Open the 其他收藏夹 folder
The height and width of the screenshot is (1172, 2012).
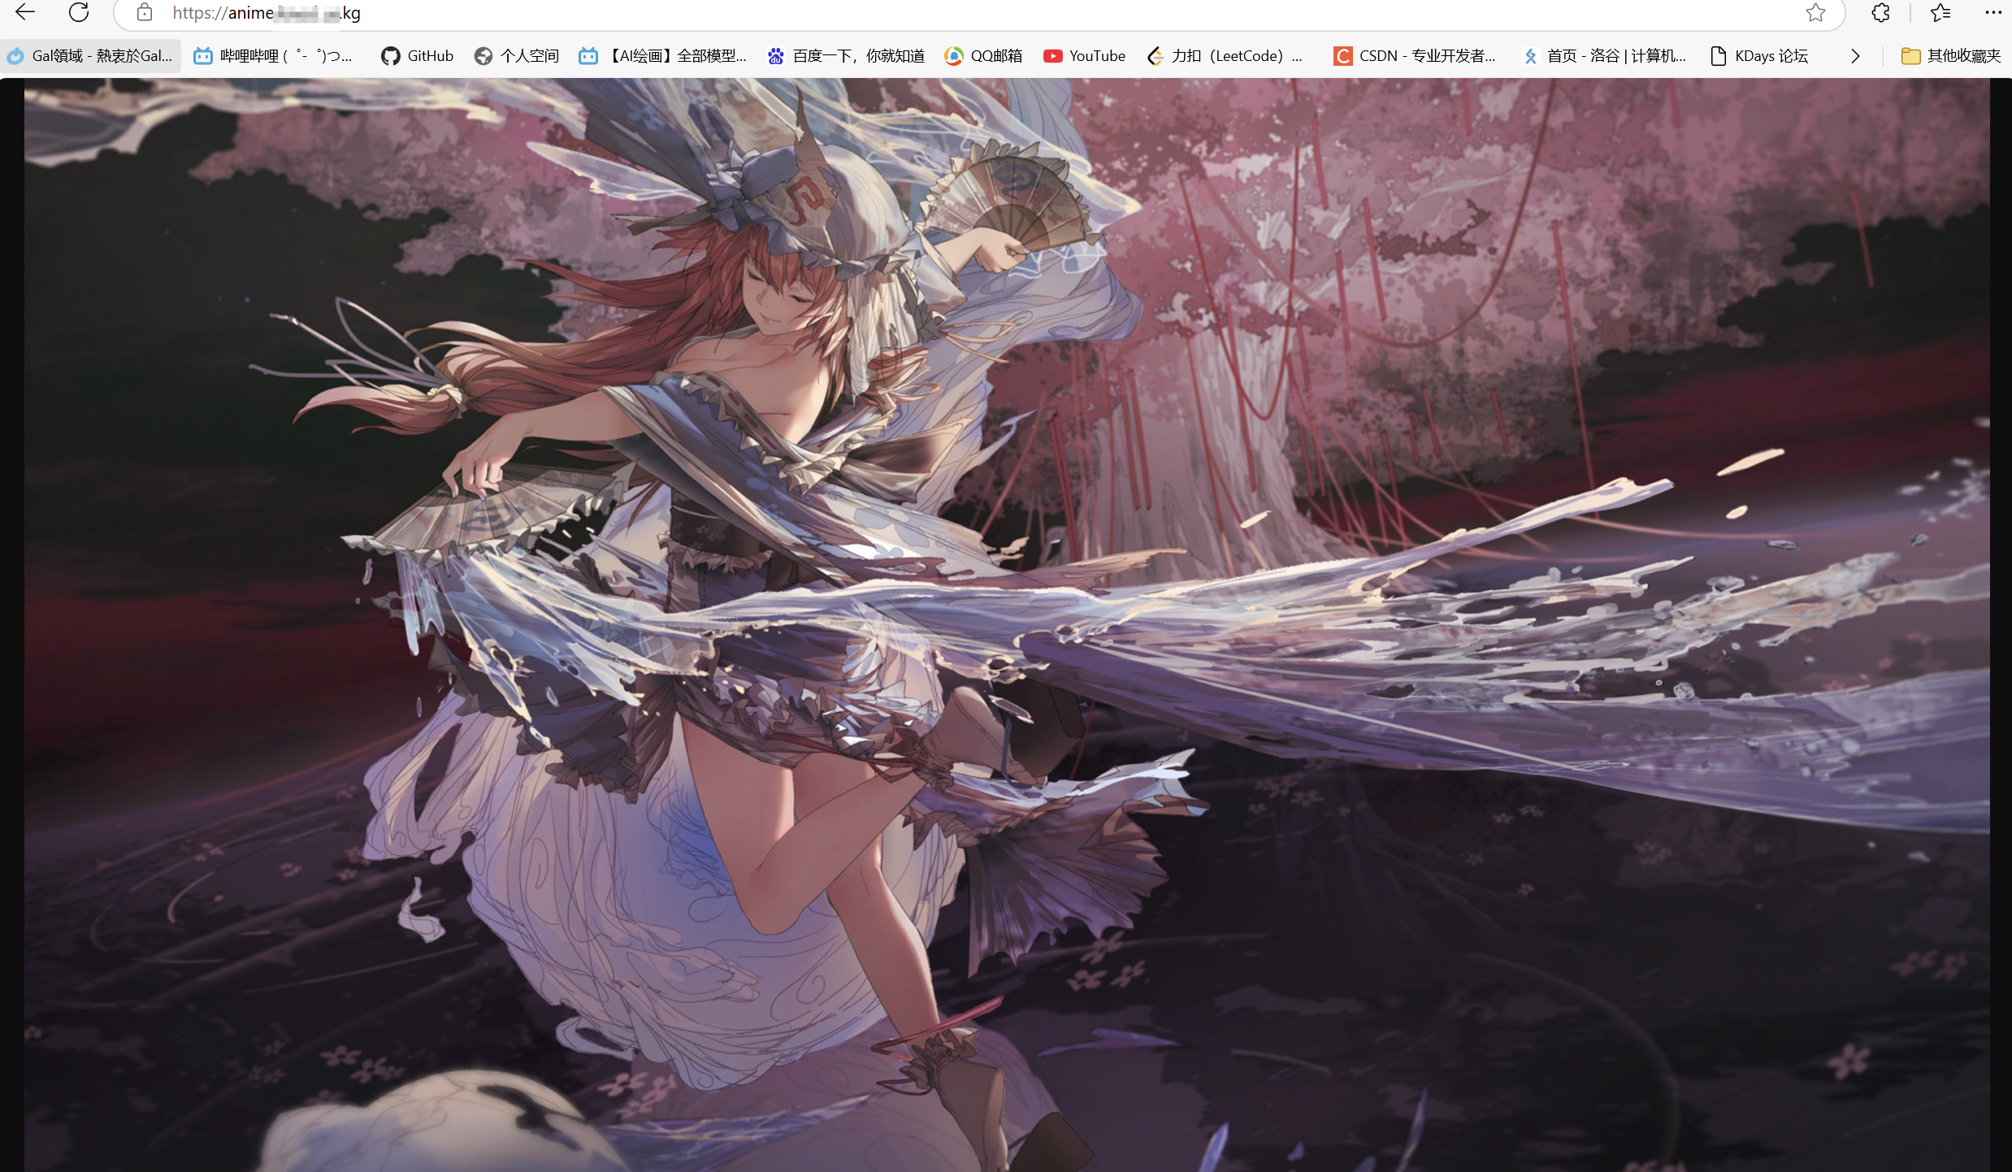point(1951,55)
